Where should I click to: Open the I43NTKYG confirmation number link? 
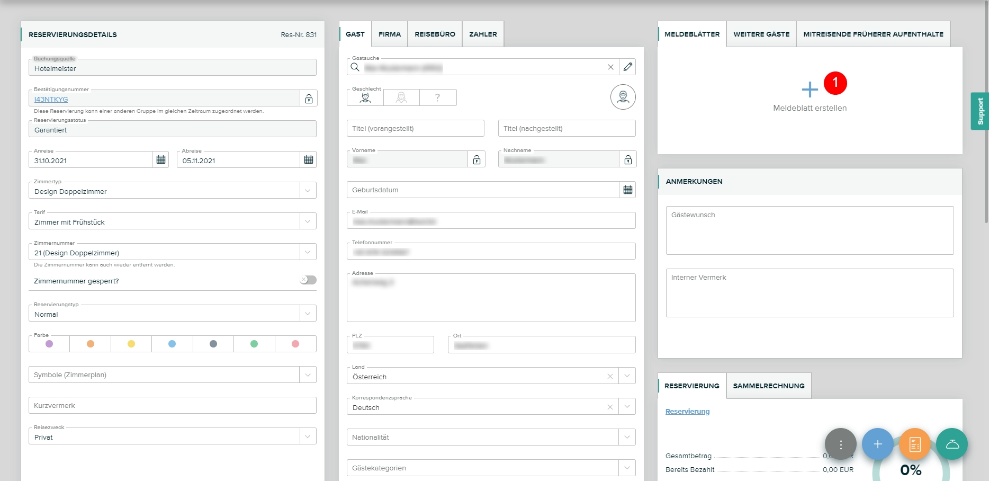(x=51, y=100)
